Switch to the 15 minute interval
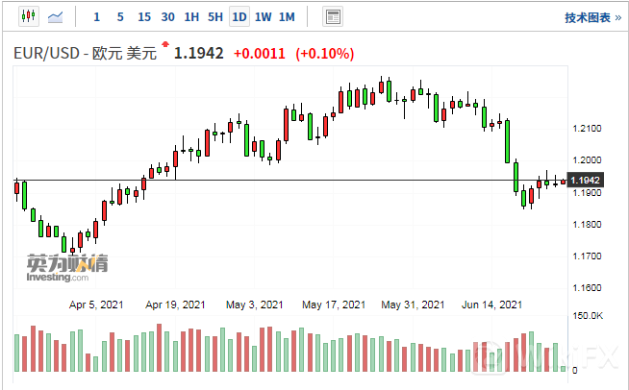The width and height of the screenshot is (629, 390). pos(144,17)
